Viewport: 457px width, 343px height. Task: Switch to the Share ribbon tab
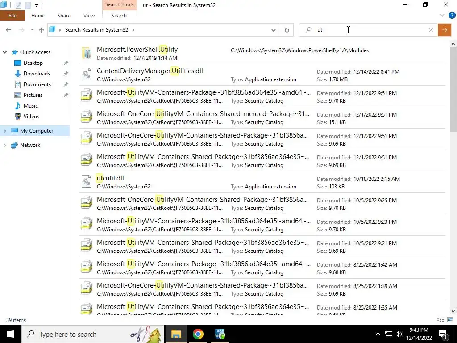click(64, 16)
